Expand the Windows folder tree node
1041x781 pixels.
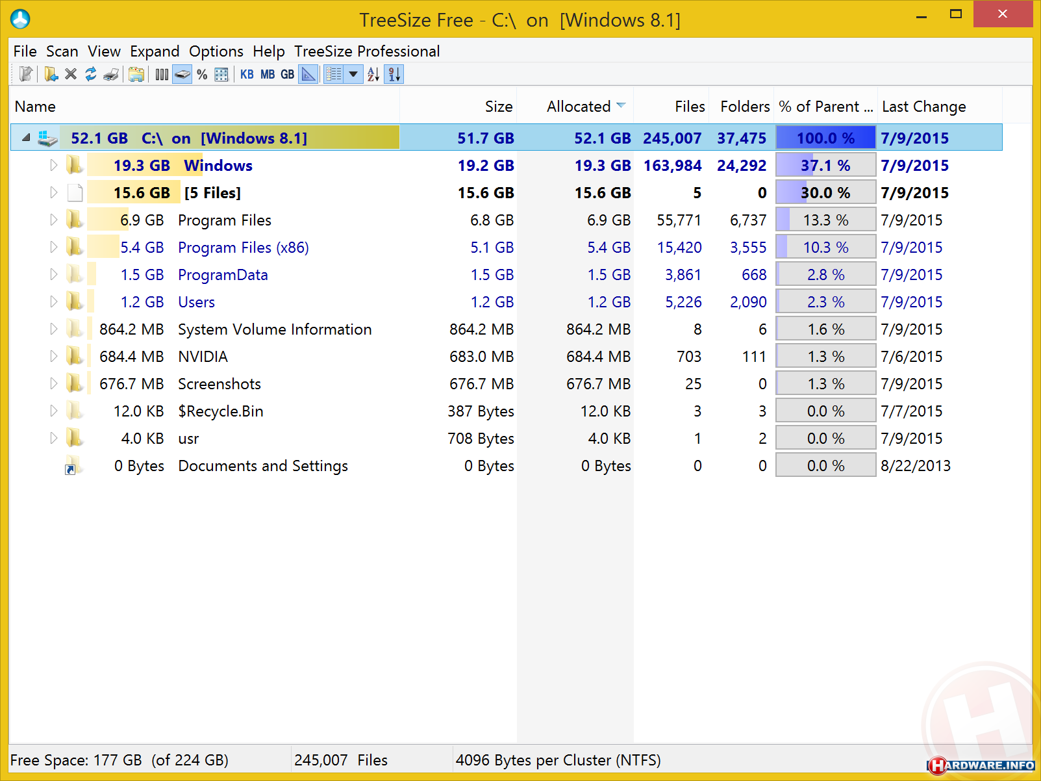tap(53, 166)
